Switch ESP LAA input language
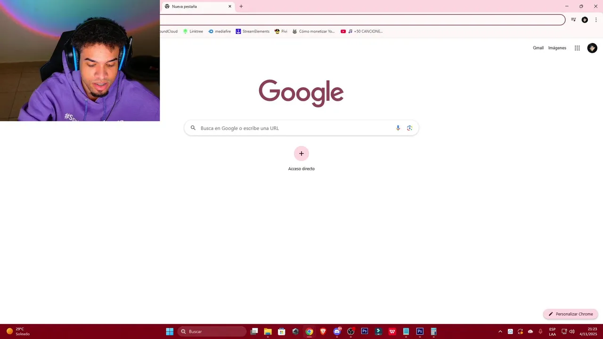 click(552, 331)
